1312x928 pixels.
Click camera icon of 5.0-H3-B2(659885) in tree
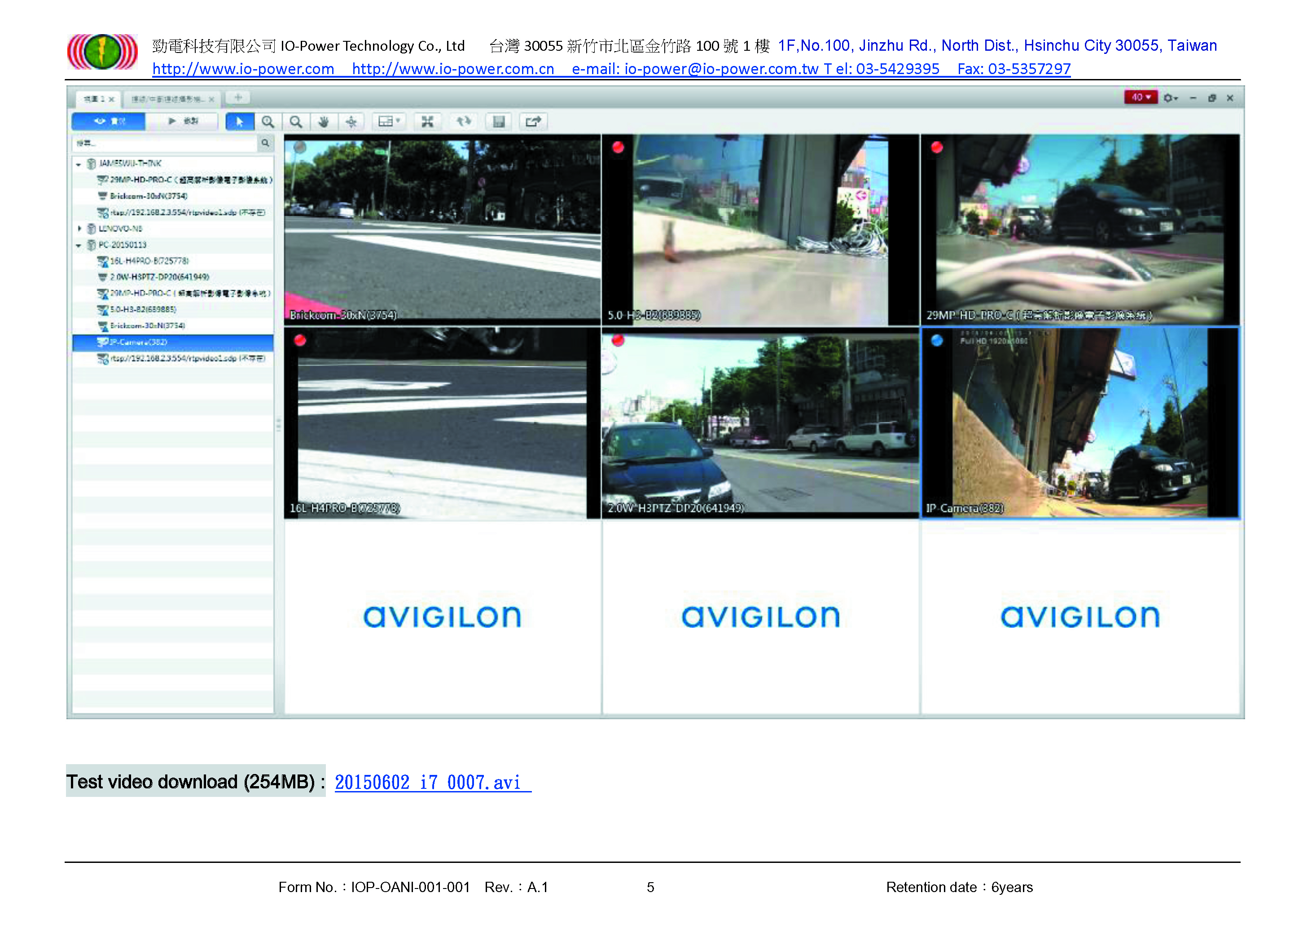pos(103,310)
